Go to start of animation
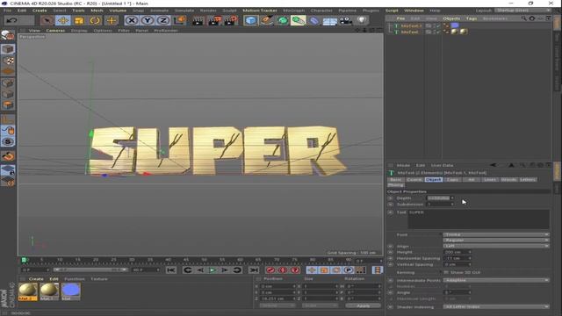 click(170, 269)
